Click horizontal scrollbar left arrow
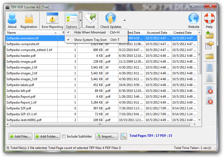Screen dimensions: 224x158 (x=7, y=125)
